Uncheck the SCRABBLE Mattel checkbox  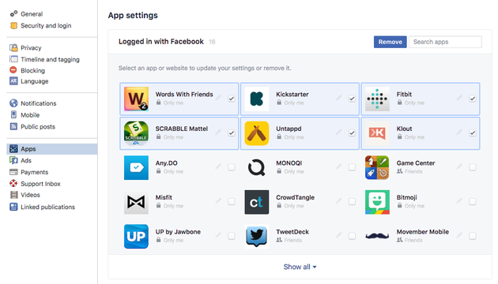[x=231, y=133]
